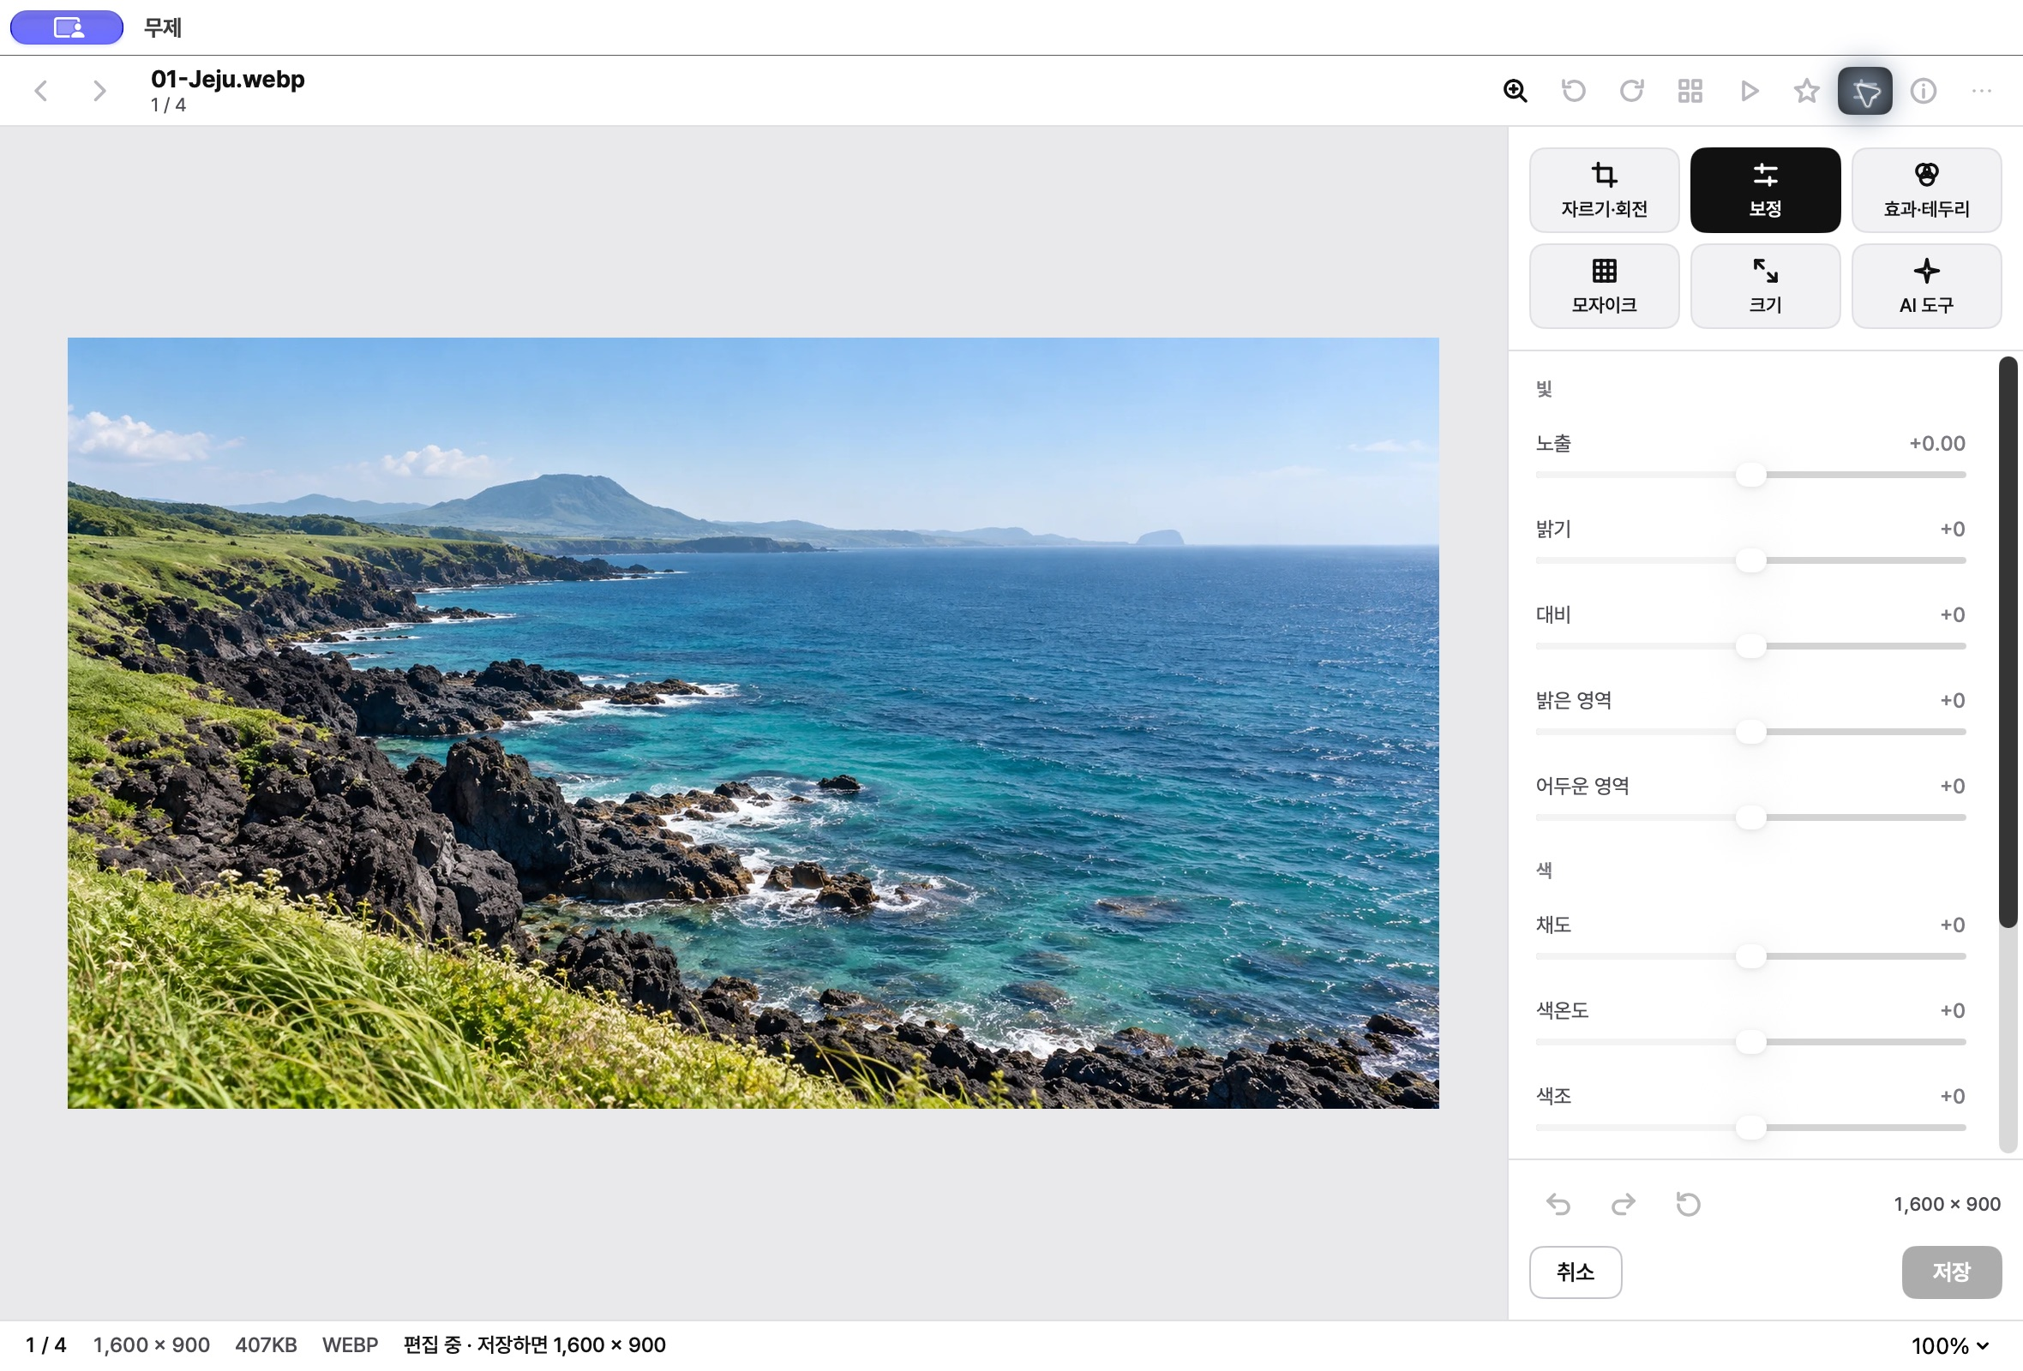2023x1371 pixels.
Task: Click the Jeju coastline photo preview
Action: 753,723
